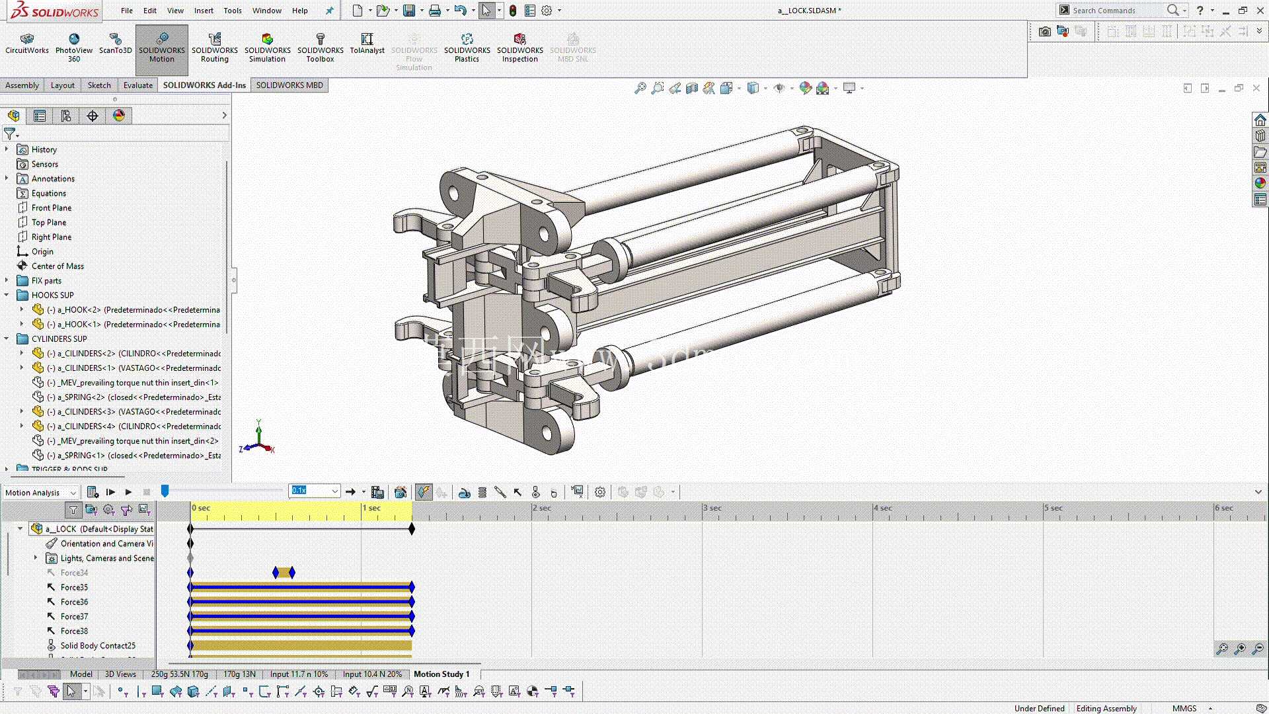Click the Save icon in the title bar
Screen dimensions: 1269x714
coord(409,11)
